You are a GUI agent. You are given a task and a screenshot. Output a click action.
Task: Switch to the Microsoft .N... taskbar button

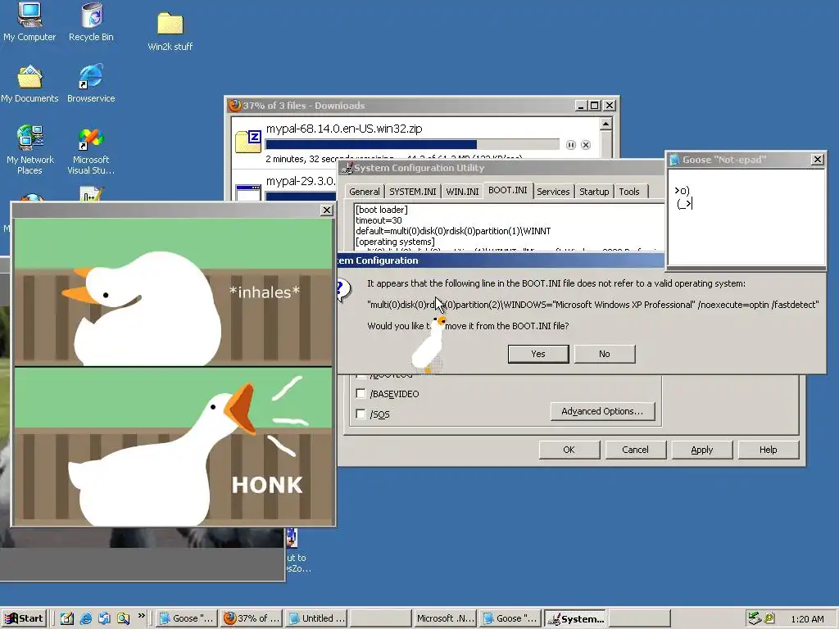445,618
